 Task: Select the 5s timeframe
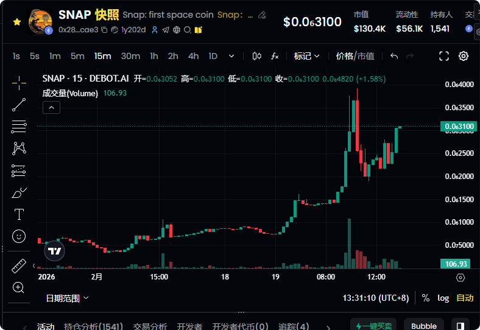point(35,56)
